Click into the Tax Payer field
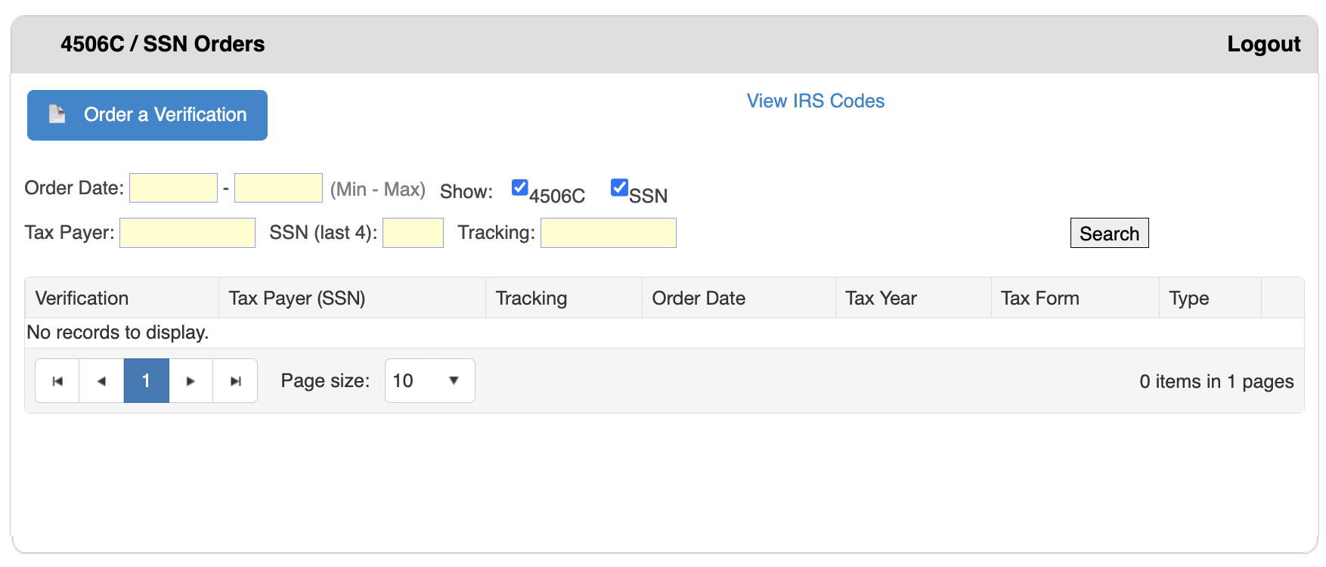This screenshot has height=567, width=1326. (x=187, y=233)
